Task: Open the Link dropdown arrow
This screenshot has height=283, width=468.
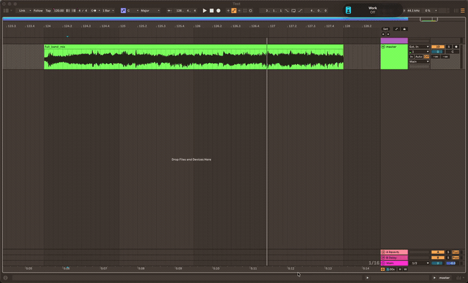Action: [x=30, y=10]
